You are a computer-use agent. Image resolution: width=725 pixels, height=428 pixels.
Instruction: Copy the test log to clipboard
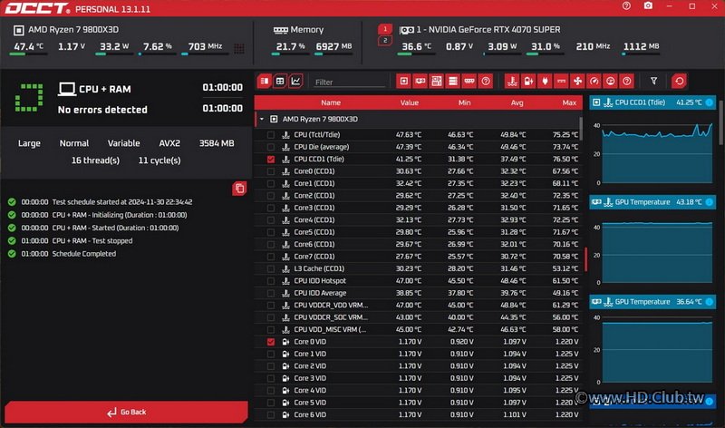(x=239, y=189)
